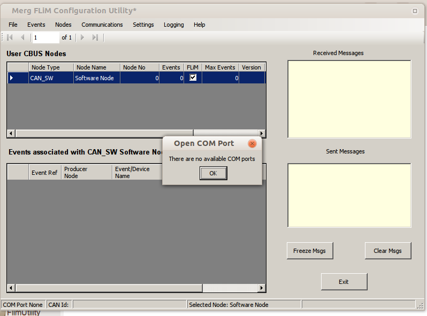Click the Node Type column header

point(51,67)
